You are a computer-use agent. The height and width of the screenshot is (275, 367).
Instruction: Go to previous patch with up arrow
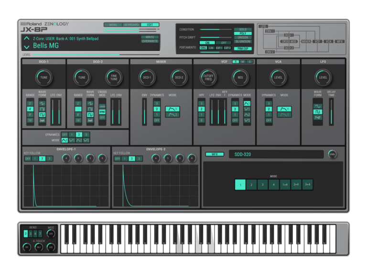click(x=27, y=38)
